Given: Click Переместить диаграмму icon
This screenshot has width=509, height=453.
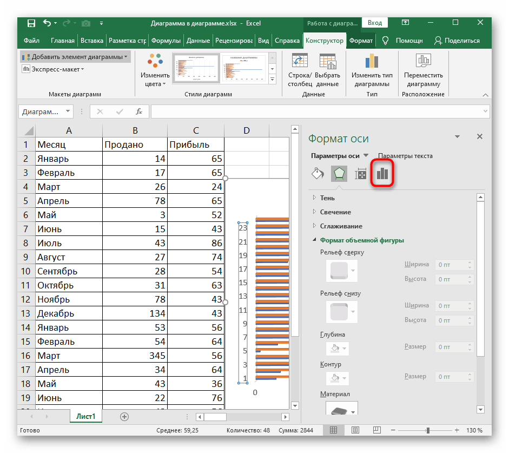Looking at the screenshot, I should (424, 61).
